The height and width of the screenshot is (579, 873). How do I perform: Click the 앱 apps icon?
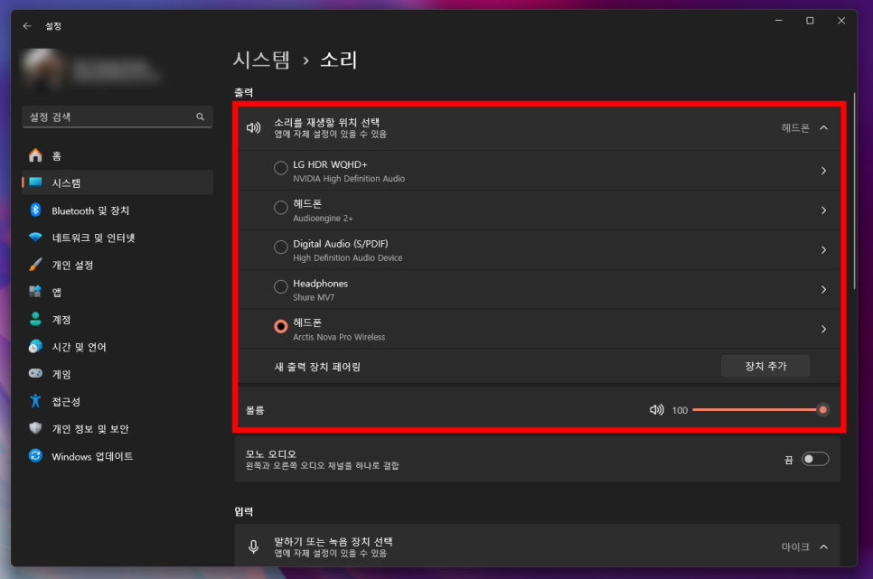(x=35, y=292)
